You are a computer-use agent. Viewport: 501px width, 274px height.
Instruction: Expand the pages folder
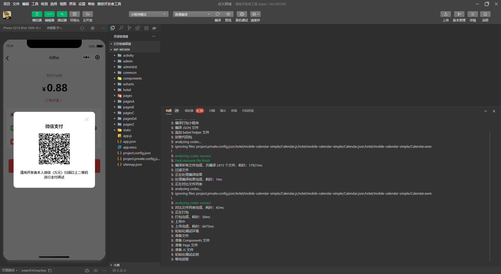point(134,96)
